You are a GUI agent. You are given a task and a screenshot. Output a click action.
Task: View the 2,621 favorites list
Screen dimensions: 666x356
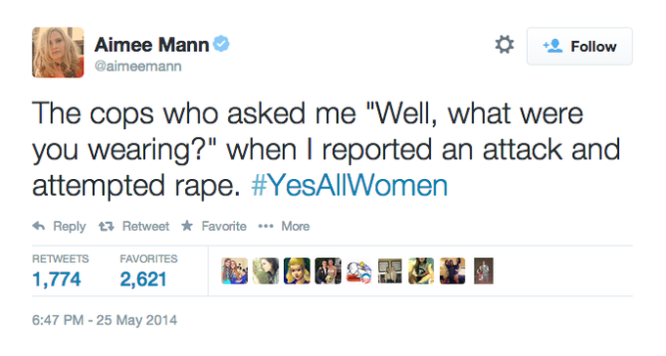click(149, 271)
